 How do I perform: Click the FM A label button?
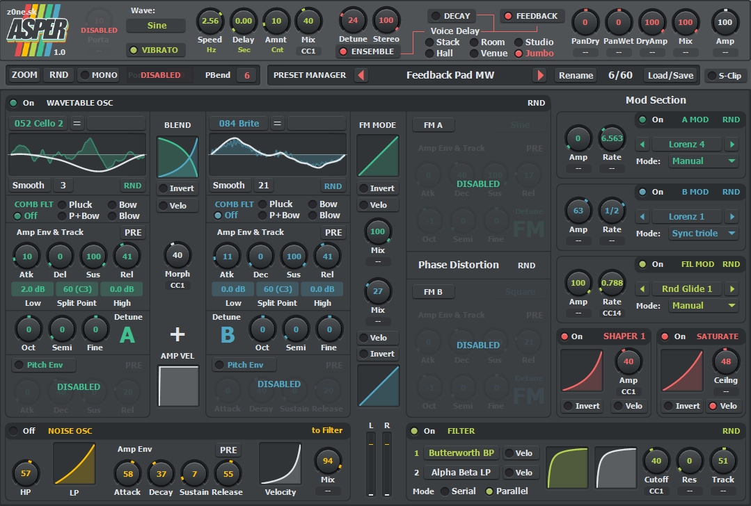coord(433,125)
